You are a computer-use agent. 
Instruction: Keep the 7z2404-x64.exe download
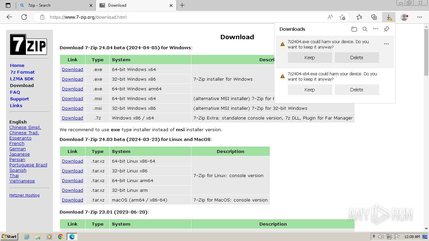coord(310,90)
